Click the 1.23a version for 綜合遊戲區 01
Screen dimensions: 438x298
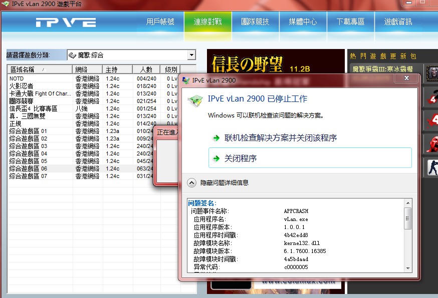[113, 131]
